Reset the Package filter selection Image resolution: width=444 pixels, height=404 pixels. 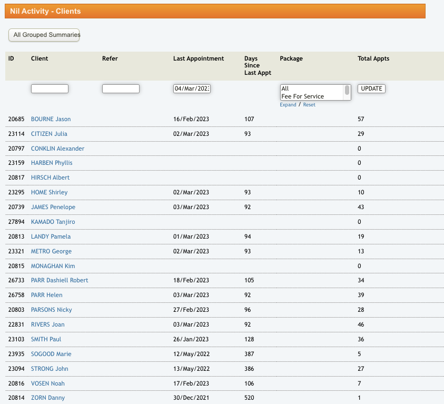[309, 105]
